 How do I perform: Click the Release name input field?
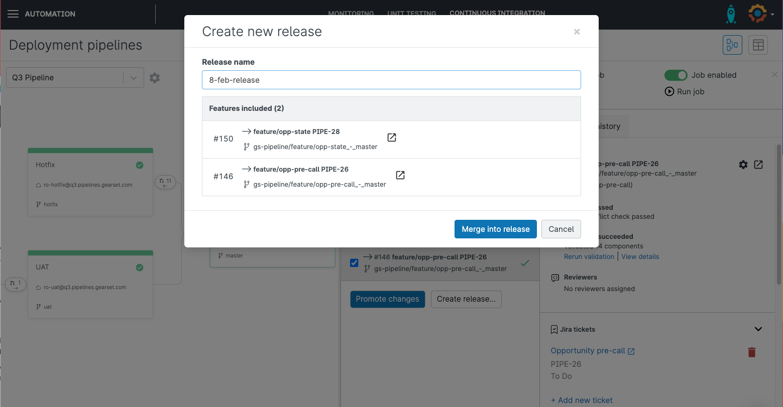(x=391, y=80)
